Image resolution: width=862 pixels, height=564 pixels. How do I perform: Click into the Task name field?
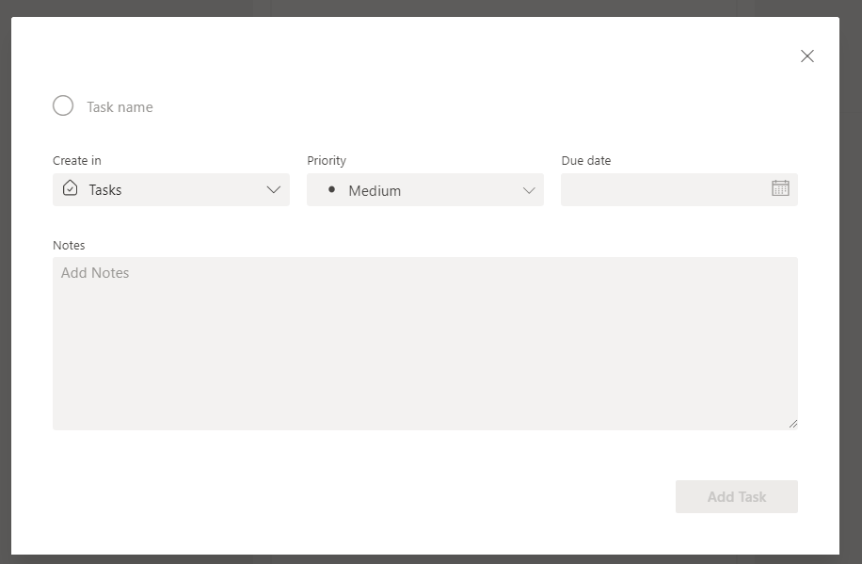point(282,107)
